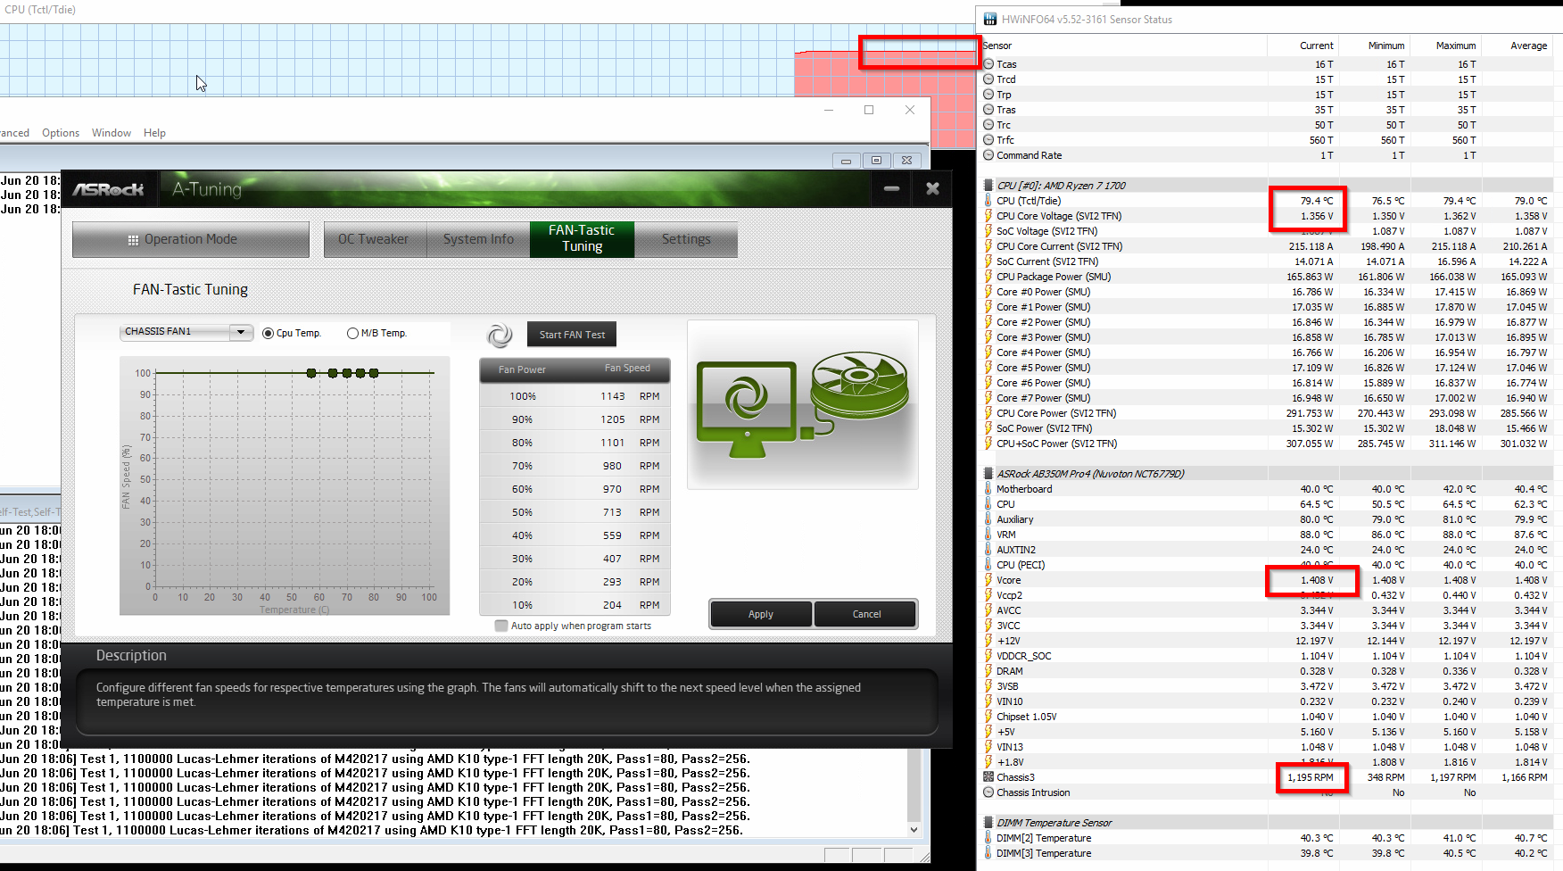
Task: Click the rightmost fan curve point on graph
Action: point(374,373)
